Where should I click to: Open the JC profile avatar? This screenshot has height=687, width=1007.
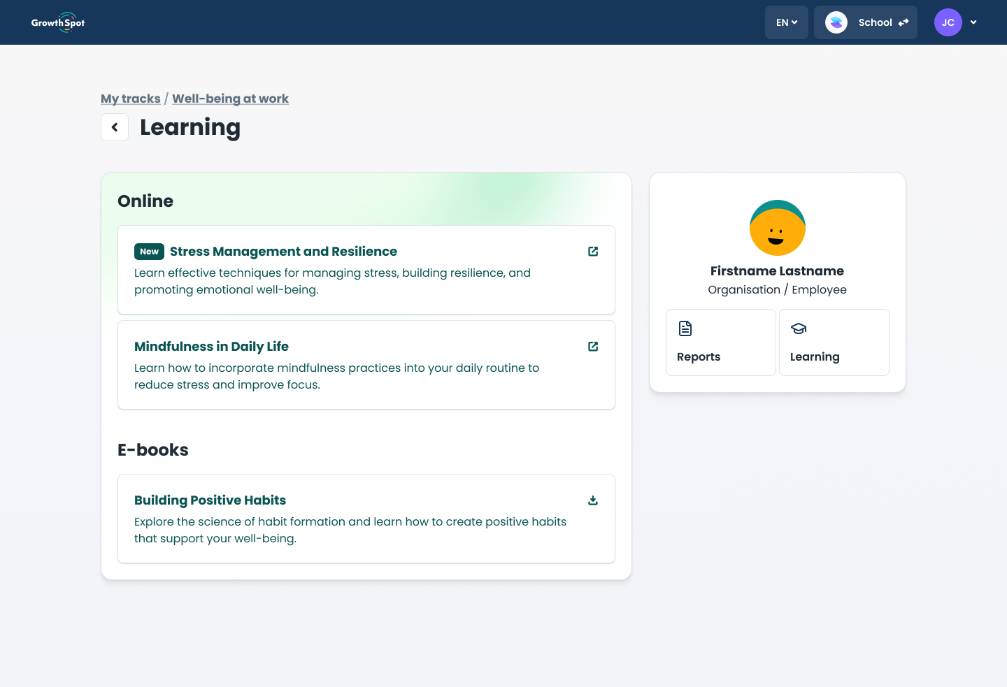coord(948,22)
